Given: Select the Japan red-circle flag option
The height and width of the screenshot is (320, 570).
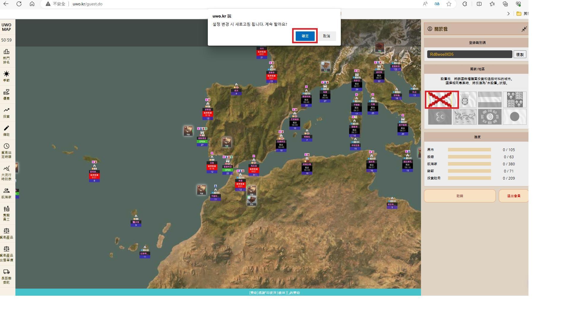Looking at the screenshot, I should (514, 117).
